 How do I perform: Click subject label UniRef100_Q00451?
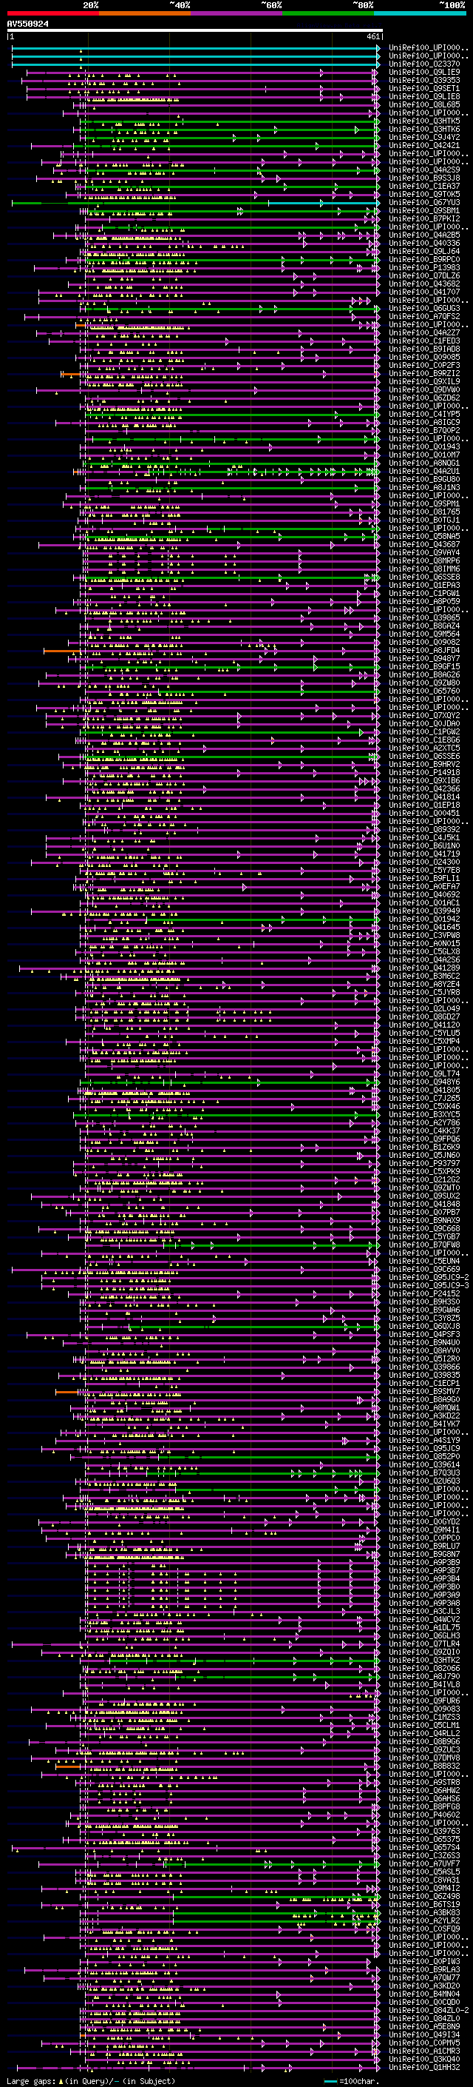point(424,814)
